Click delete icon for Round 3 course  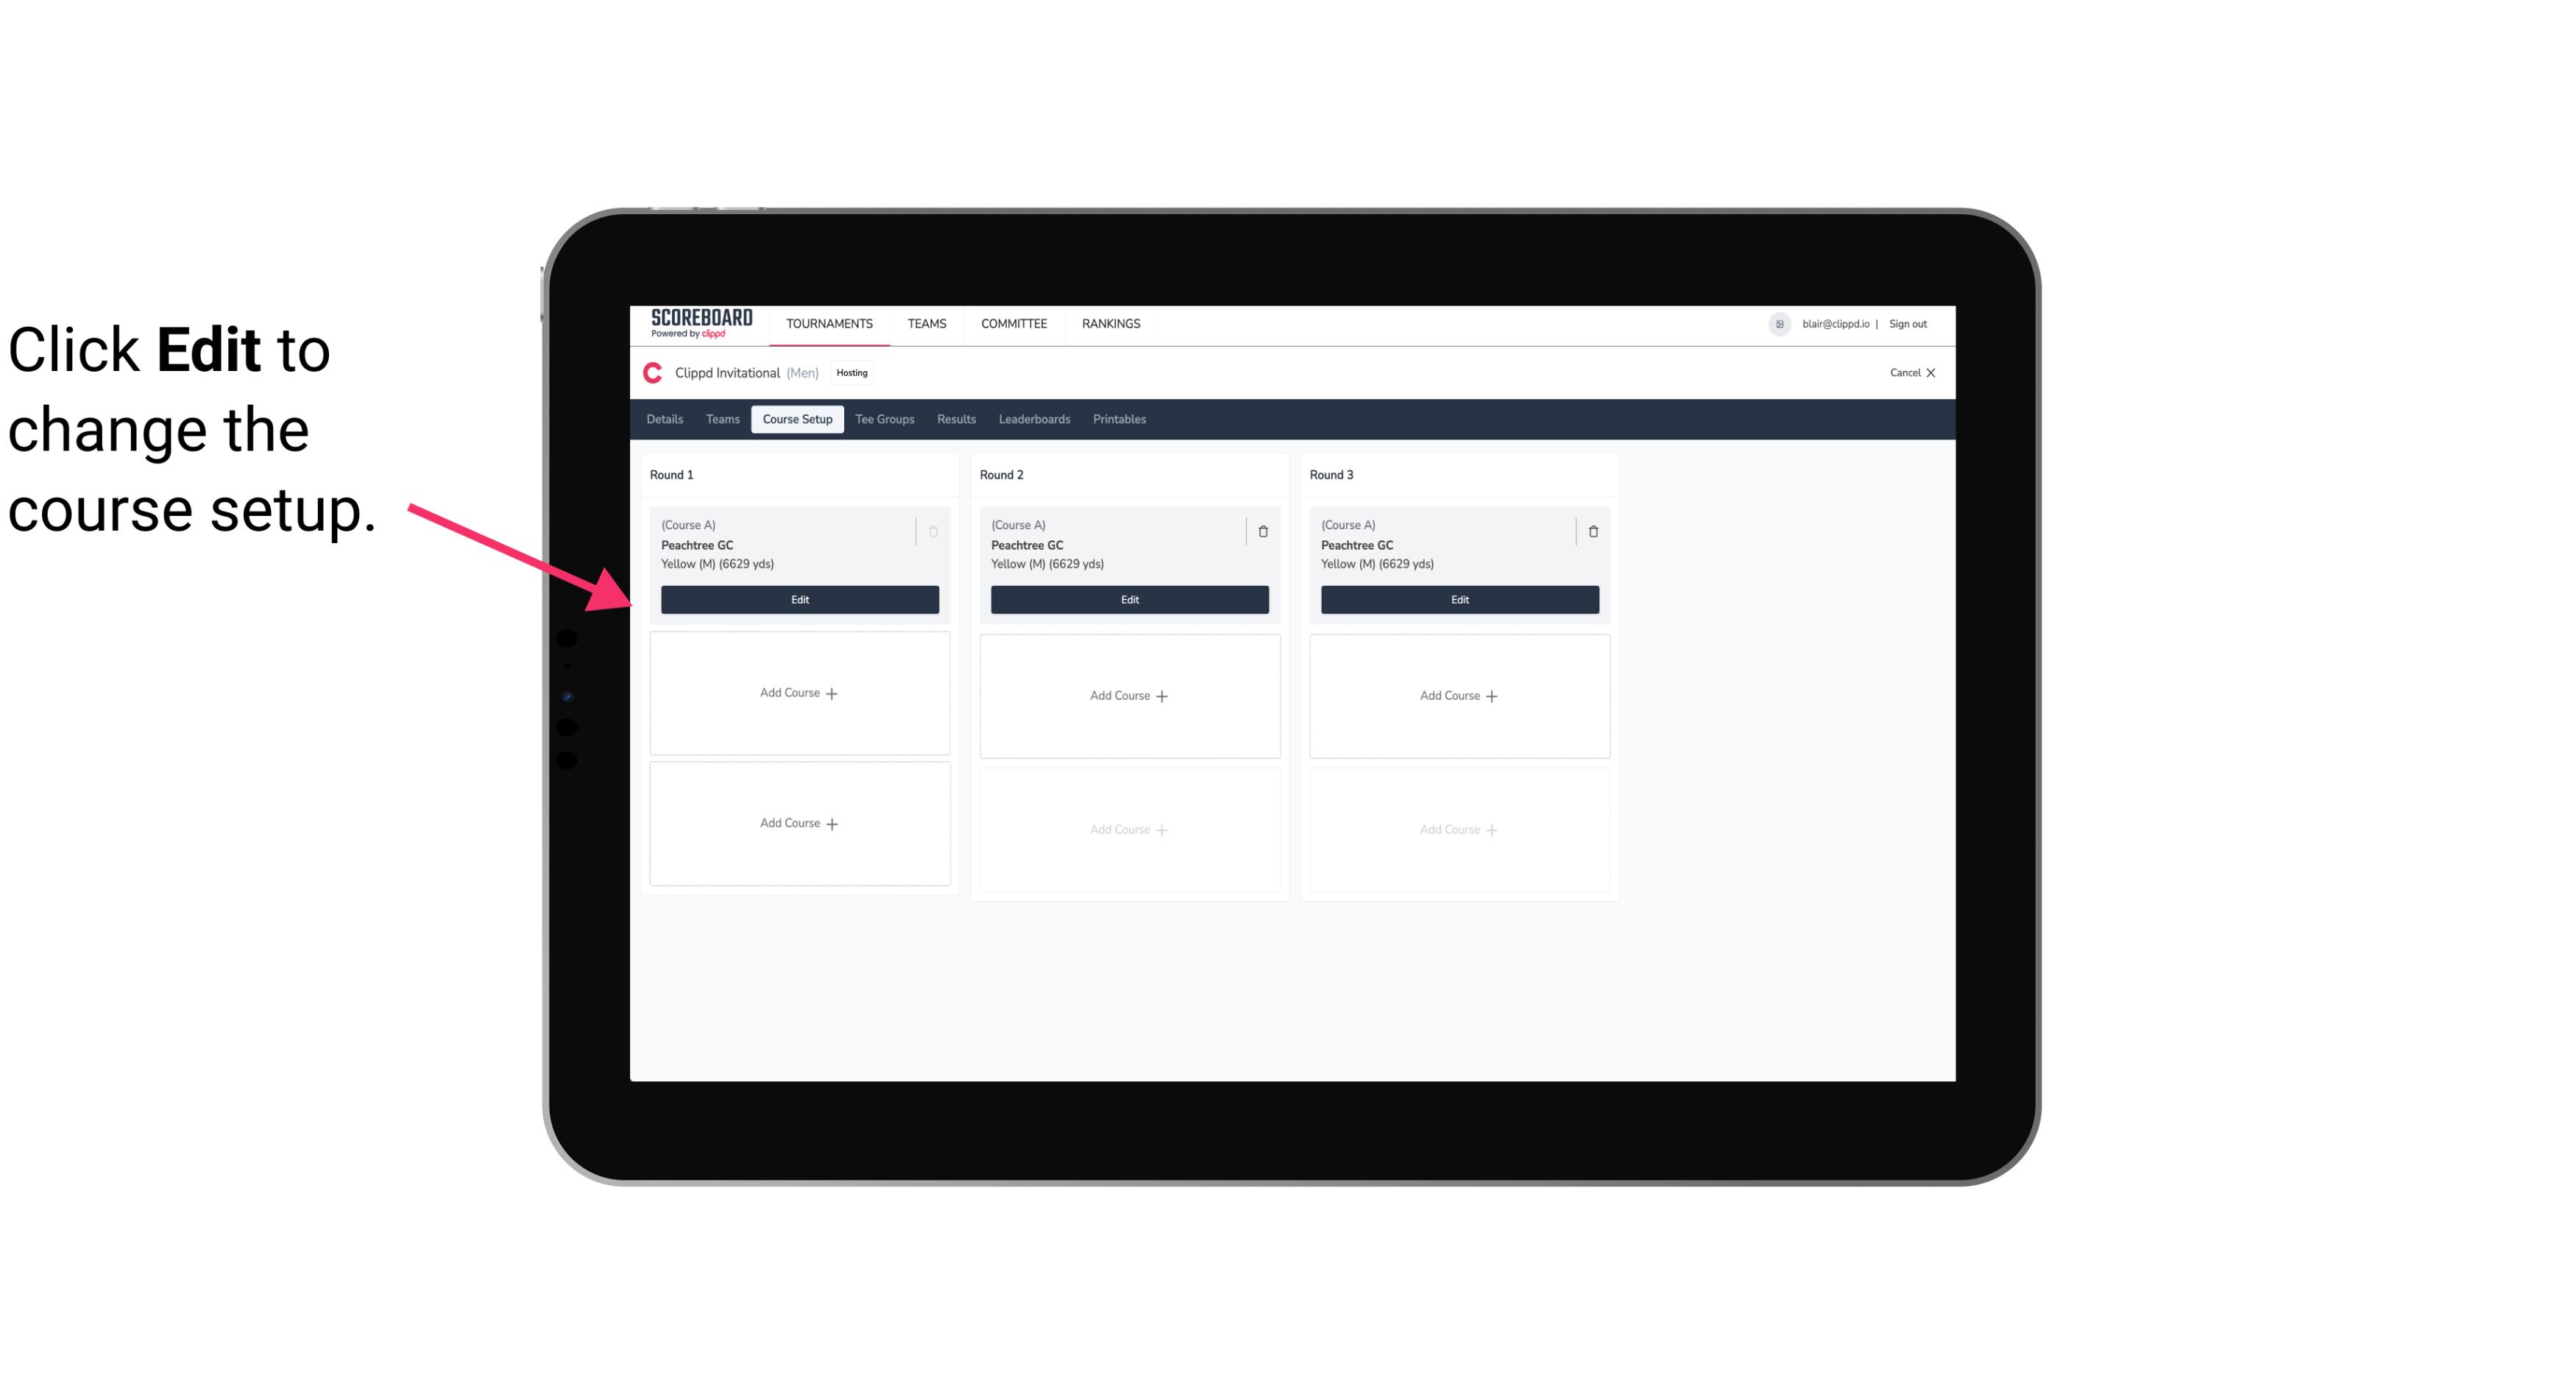click(x=1592, y=531)
